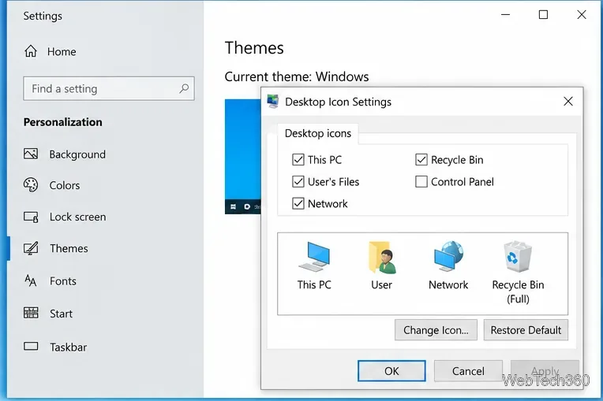Click the Apply button
Viewport: 603px width, 401px height.
pos(545,371)
